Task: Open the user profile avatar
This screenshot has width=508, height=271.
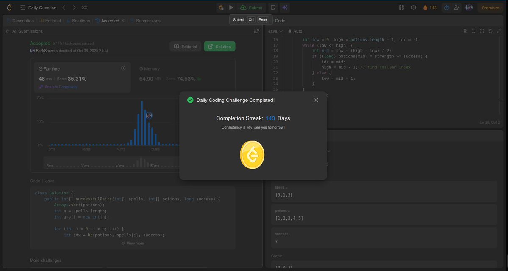Action: (469, 8)
